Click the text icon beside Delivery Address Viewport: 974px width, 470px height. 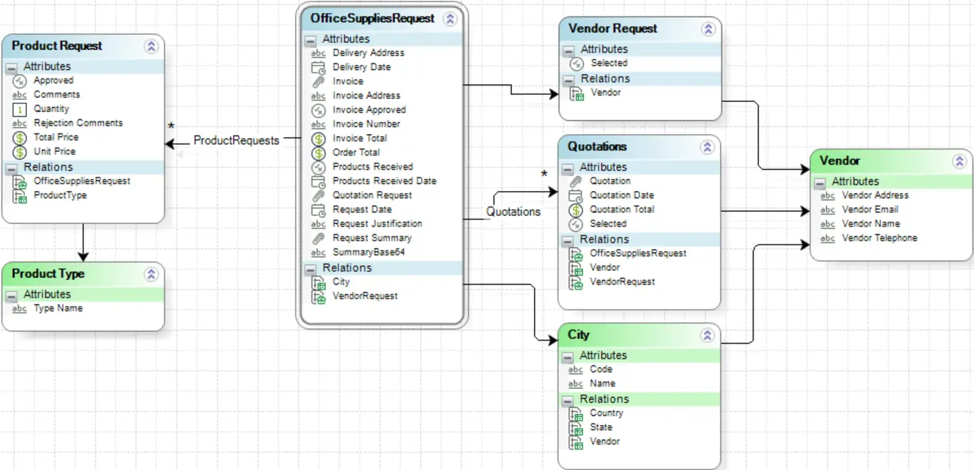319,53
